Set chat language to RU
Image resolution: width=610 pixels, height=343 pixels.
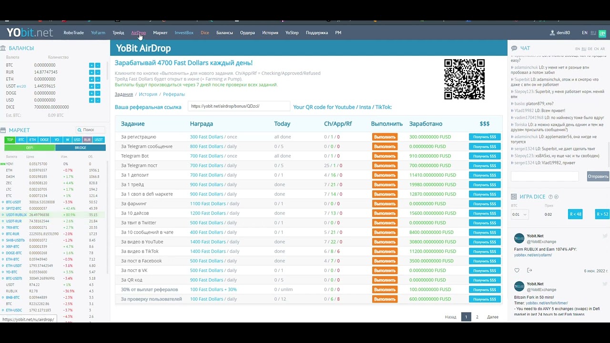(x=584, y=49)
